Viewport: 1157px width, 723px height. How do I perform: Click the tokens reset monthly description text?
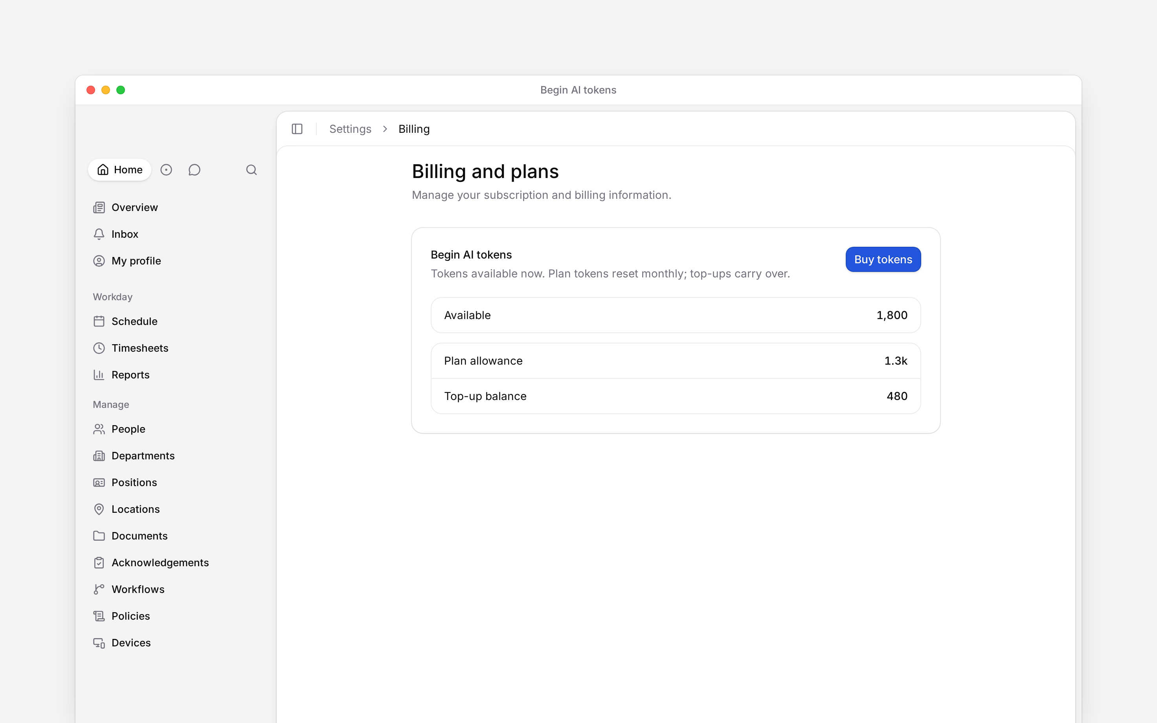[610, 273]
